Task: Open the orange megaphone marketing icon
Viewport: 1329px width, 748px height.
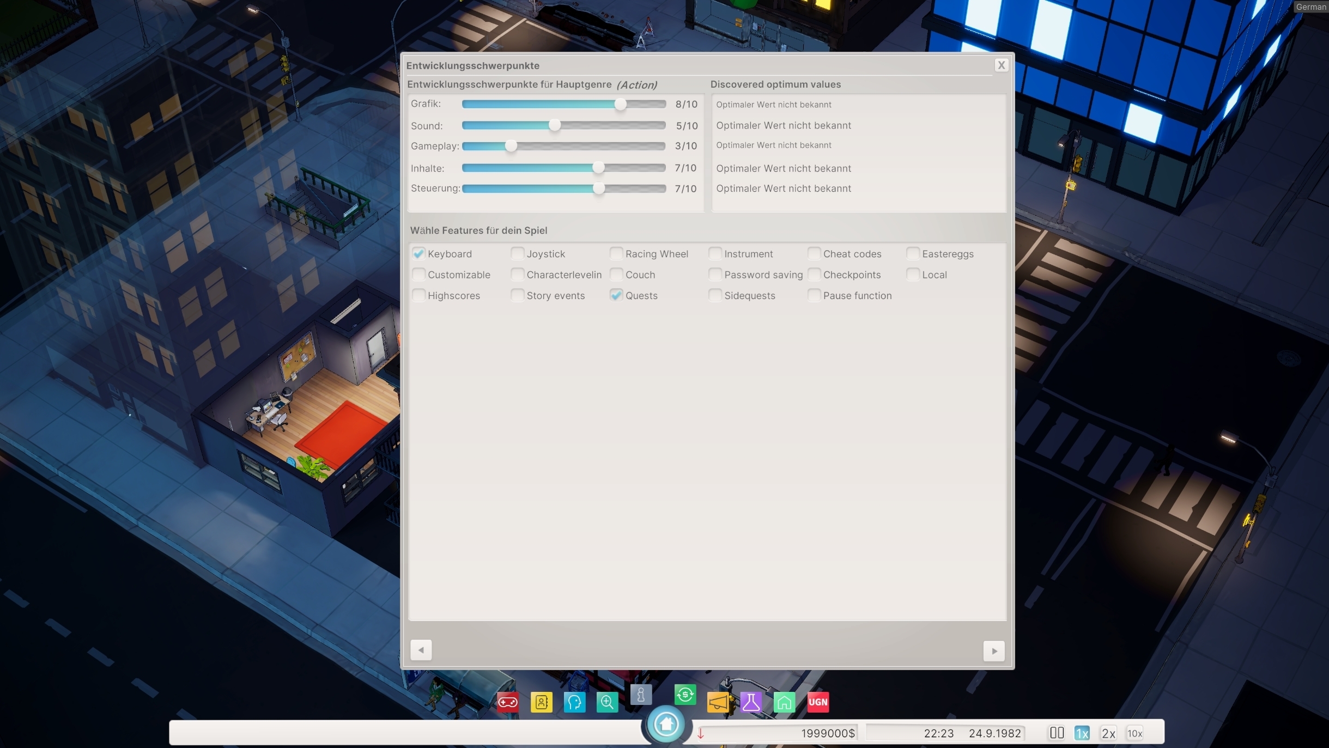Action: point(718,702)
